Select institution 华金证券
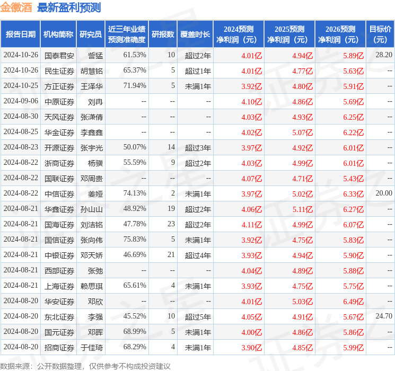This screenshot has height=371, width=395. (x=59, y=132)
